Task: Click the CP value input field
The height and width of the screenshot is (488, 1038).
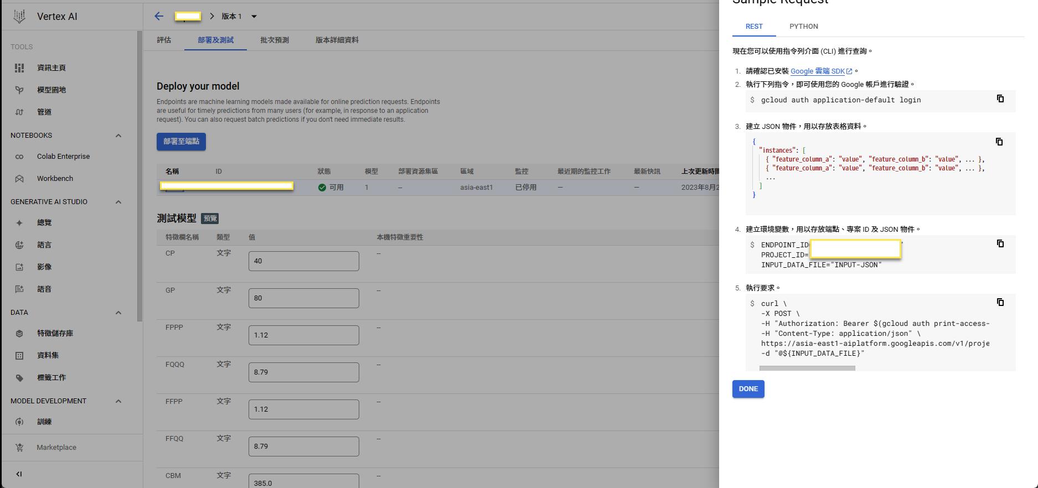Action: click(303, 261)
